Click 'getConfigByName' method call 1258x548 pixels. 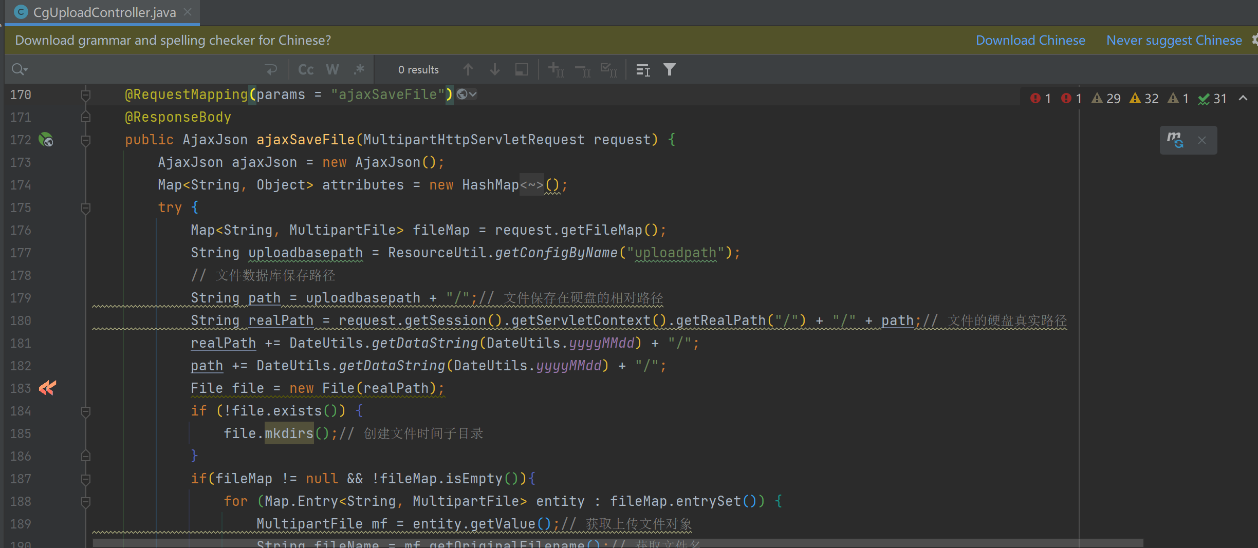click(556, 253)
